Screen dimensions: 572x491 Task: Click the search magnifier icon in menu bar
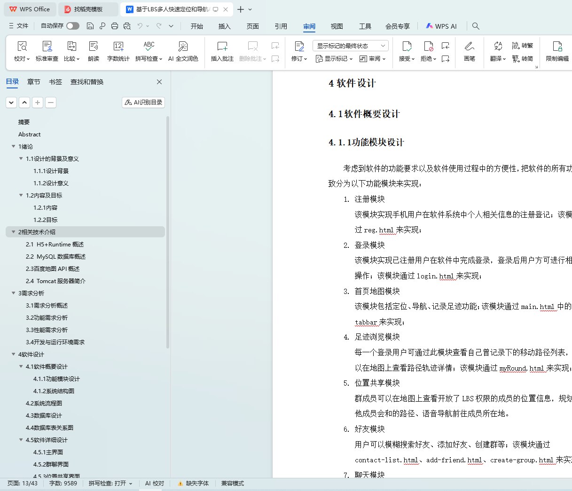[x=476, y=26]
